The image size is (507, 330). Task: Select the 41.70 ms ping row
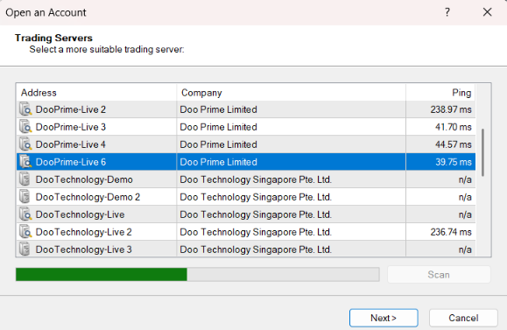(x=246, y=127)
